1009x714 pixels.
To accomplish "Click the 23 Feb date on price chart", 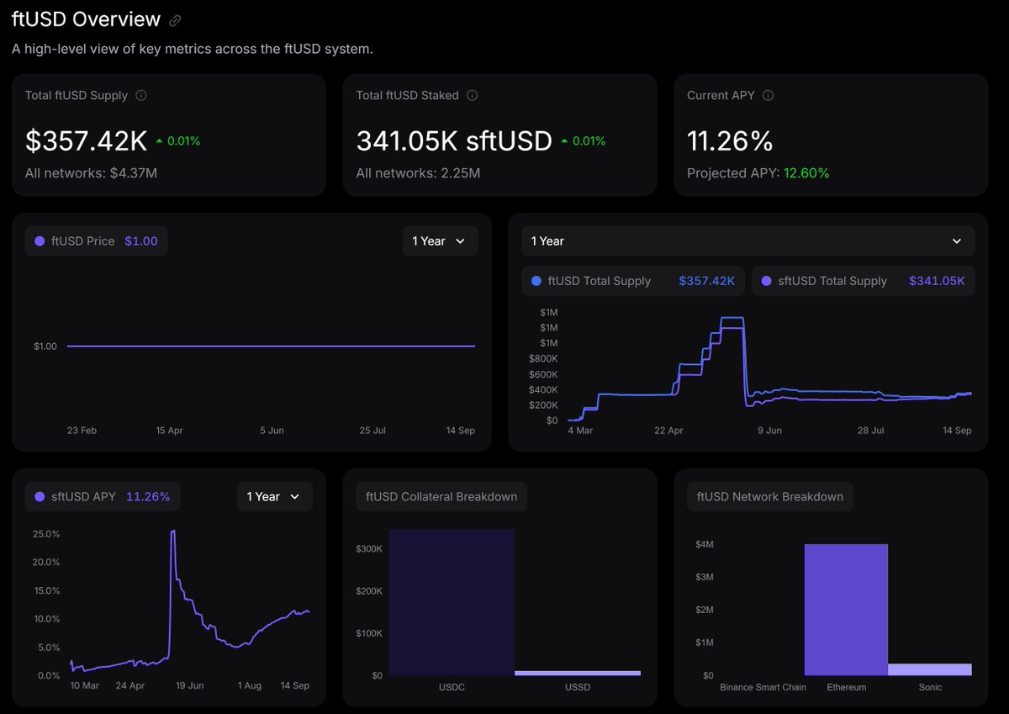I will [x=82, y=431].
